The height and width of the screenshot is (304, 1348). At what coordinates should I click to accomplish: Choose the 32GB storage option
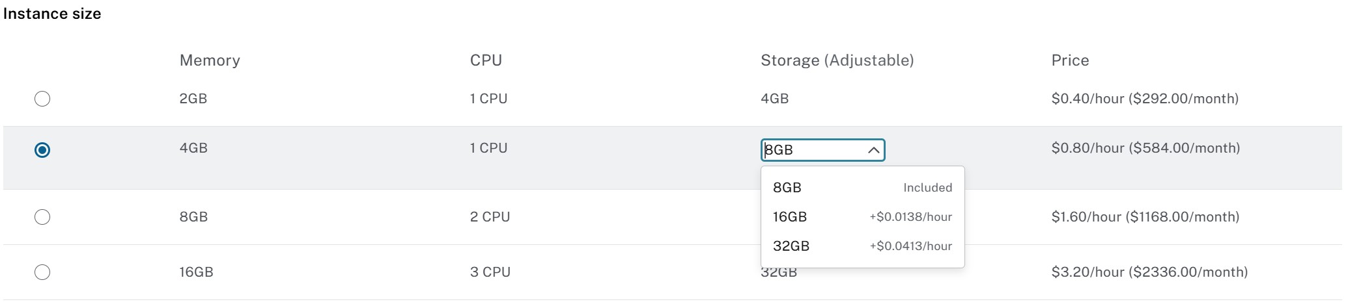coord(862,246)
